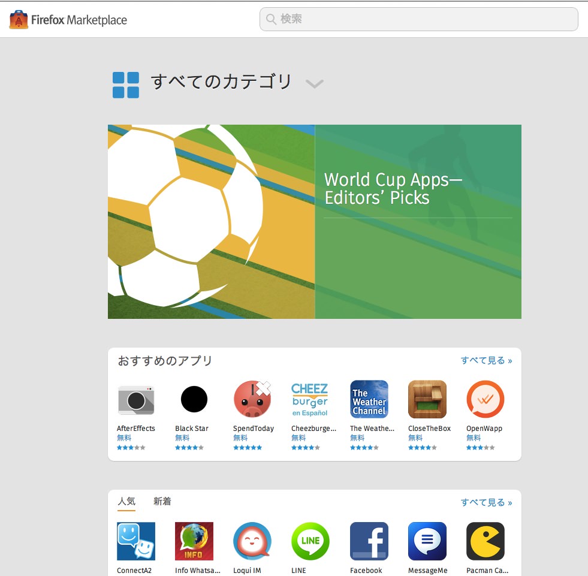
Task: Select the 人気 tab
Action: tap(126, 501)
